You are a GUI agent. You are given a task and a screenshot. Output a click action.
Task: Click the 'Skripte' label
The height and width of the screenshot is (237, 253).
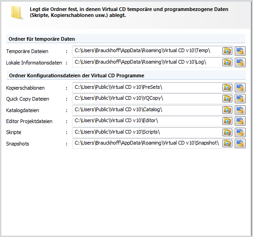[x=14, y=133]
